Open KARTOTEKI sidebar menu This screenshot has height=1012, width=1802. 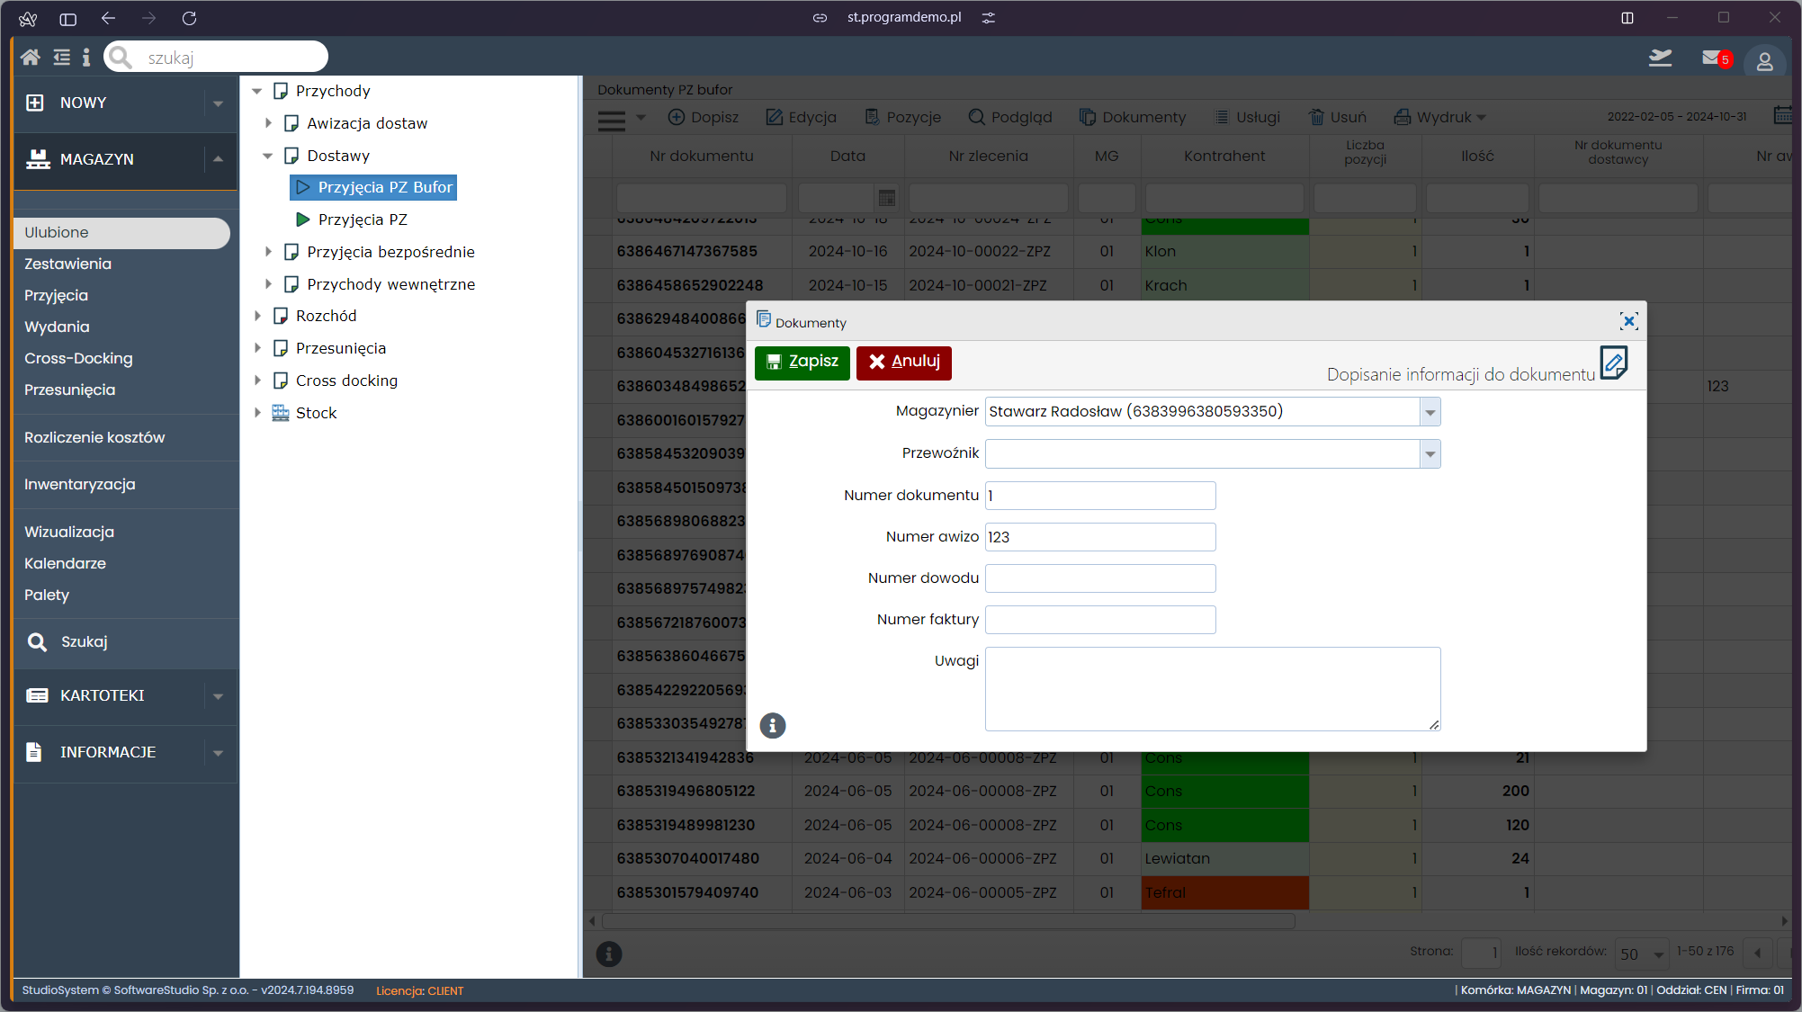coord(125,695)
